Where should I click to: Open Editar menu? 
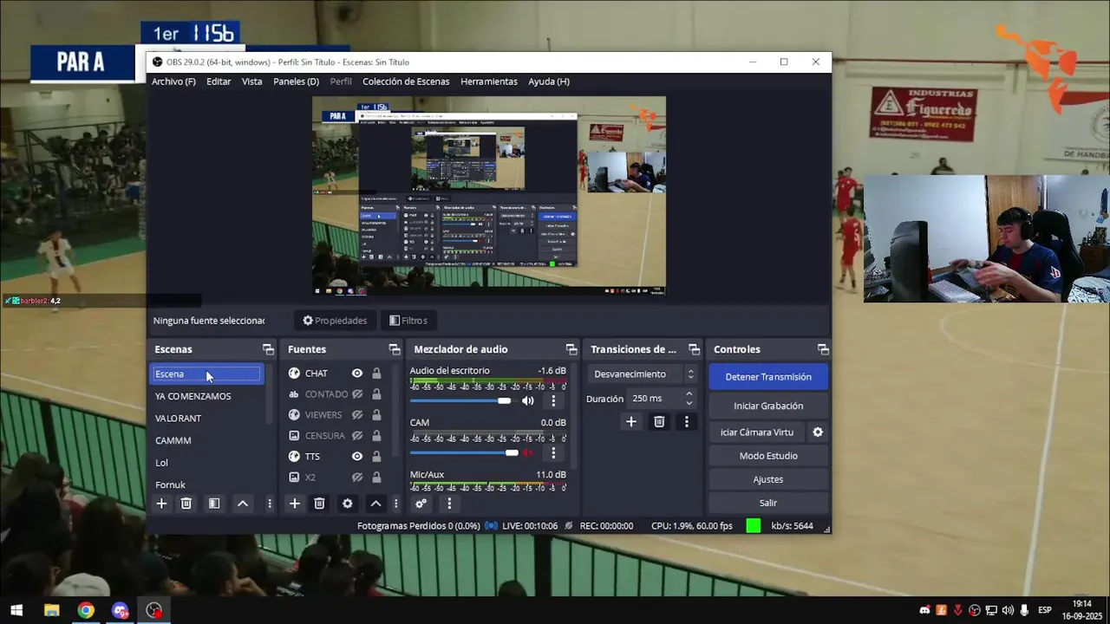(219, 81)
